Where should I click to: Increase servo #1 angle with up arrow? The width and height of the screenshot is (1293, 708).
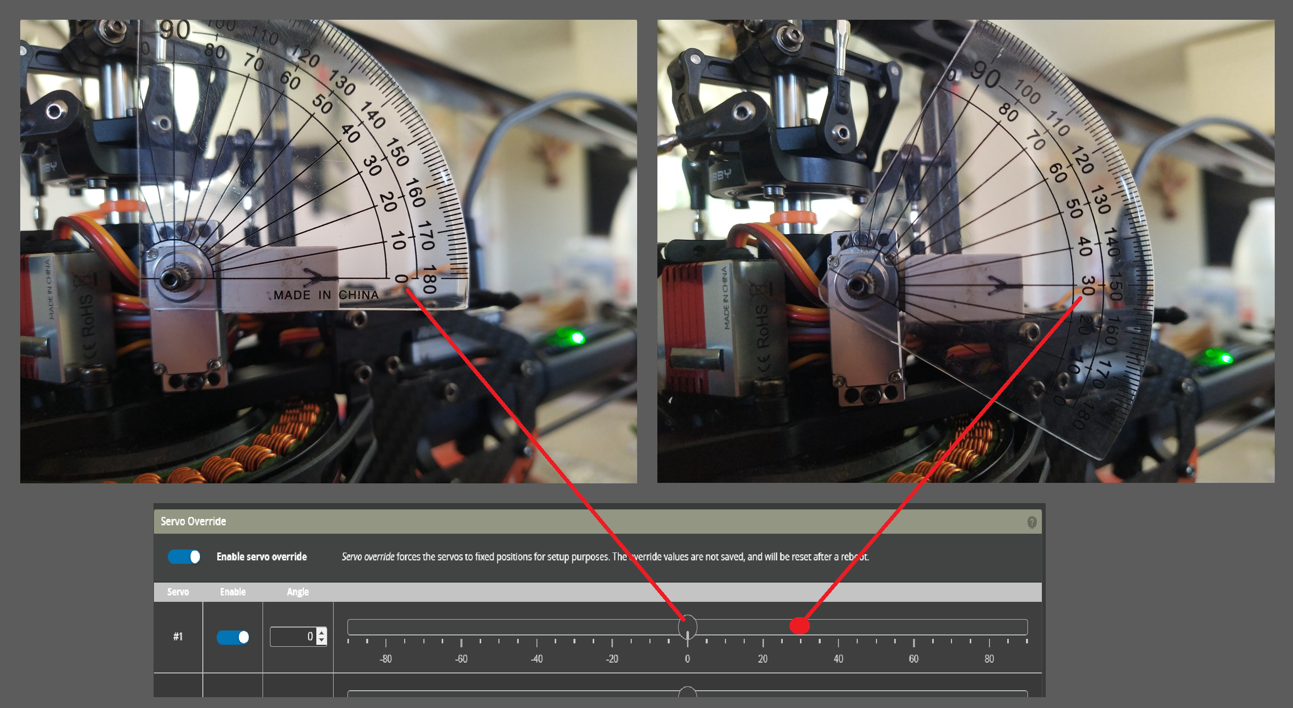322,632
